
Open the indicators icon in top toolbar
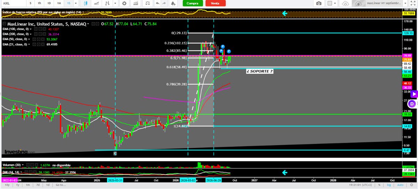[136, 3]
